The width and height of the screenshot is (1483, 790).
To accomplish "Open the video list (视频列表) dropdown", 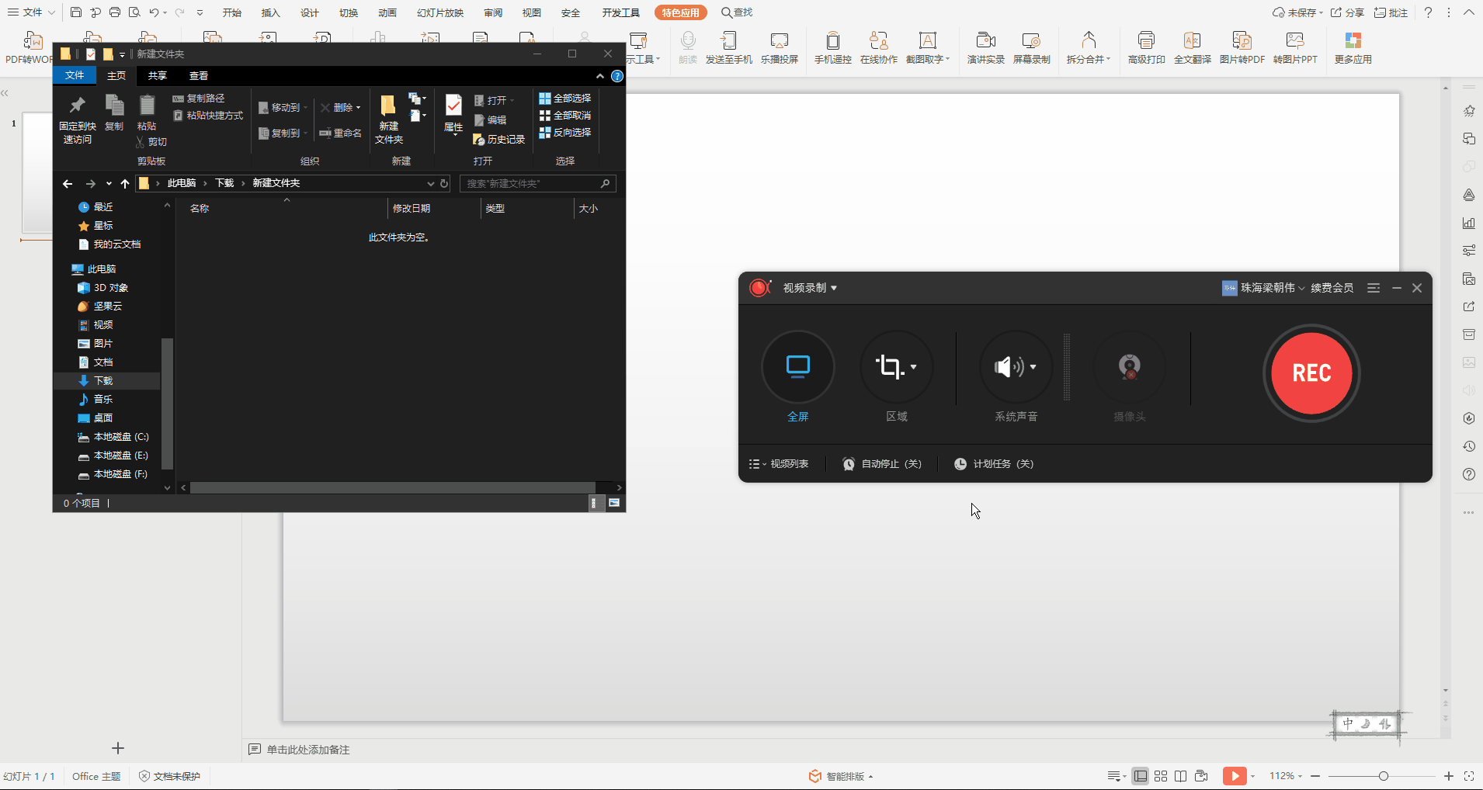I will pos(779,464).
